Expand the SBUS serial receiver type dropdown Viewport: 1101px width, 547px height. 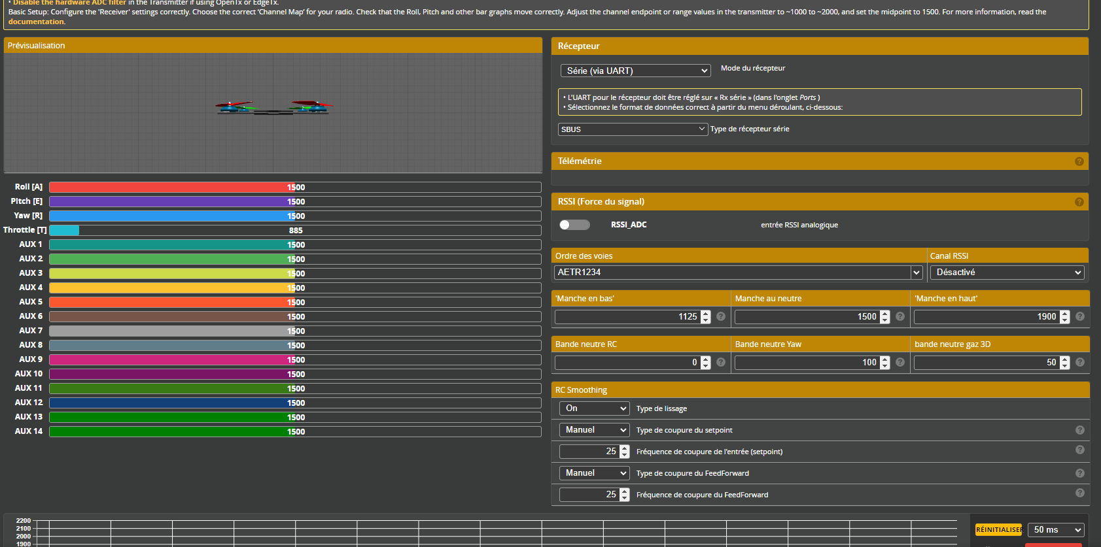point(633,129)
